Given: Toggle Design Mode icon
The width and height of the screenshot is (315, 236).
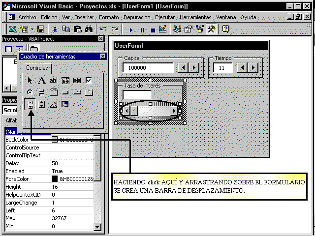Looking at the screenshot, I should (163, 29).
